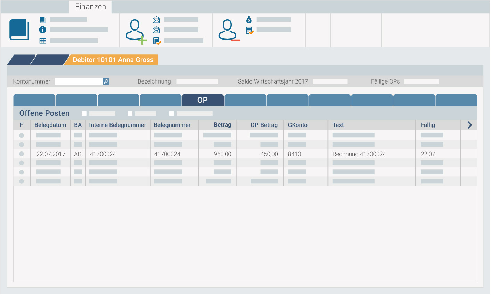Expand more columns with the right chevron arrow
This screenshot has width=491, height=296.
click(x=469, y=125)
